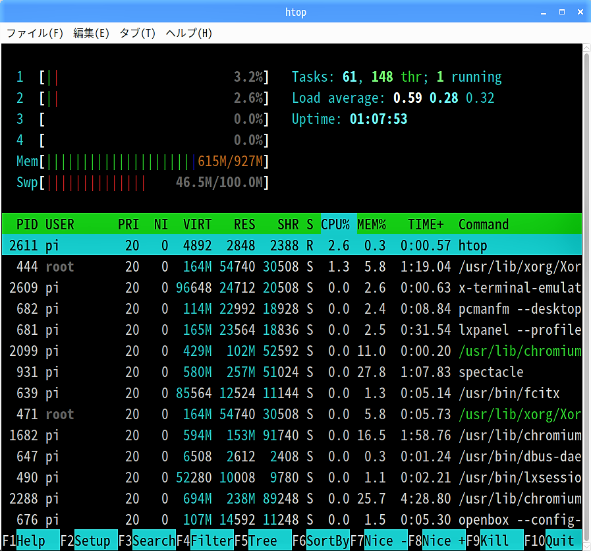The image size is (591, 551).
Task: Sort by the SHR column header
Action: coord(288,224)
